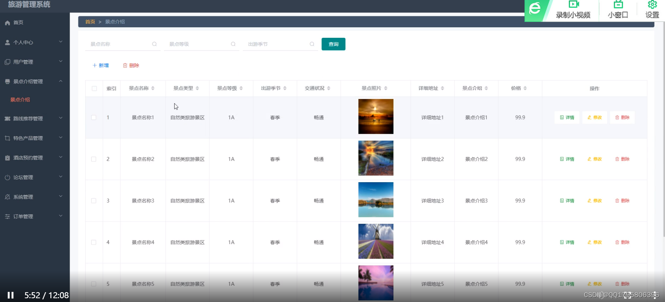The height and width of the screenshot is (302, 665).
Task: Click the icon beside 系统管理
Action: point(8,197)
